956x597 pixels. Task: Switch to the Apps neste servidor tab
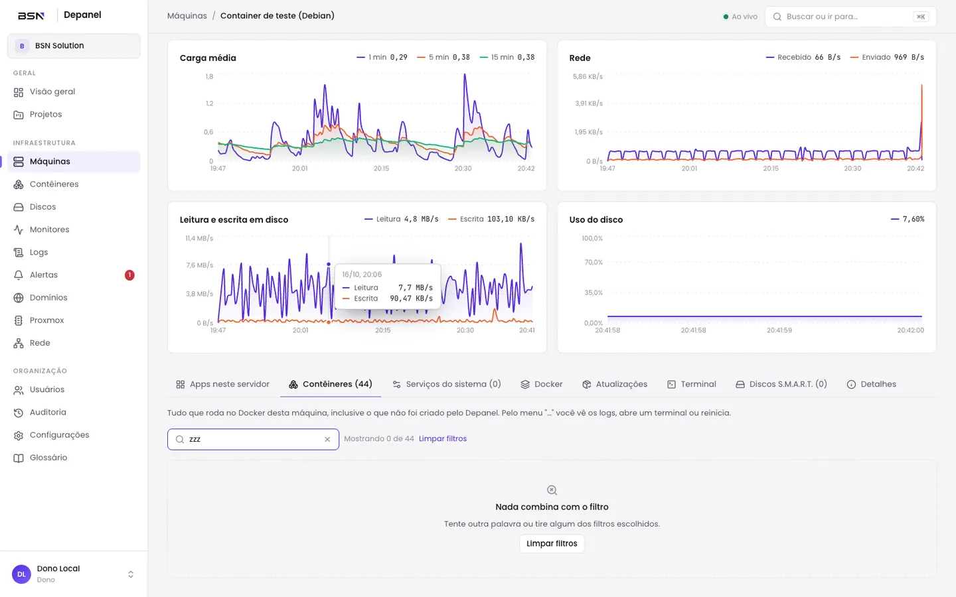(222, 384)
